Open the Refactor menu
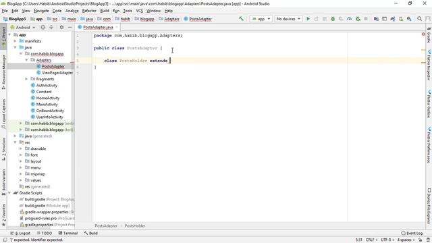The image size is (432, 243). point(89,11)
